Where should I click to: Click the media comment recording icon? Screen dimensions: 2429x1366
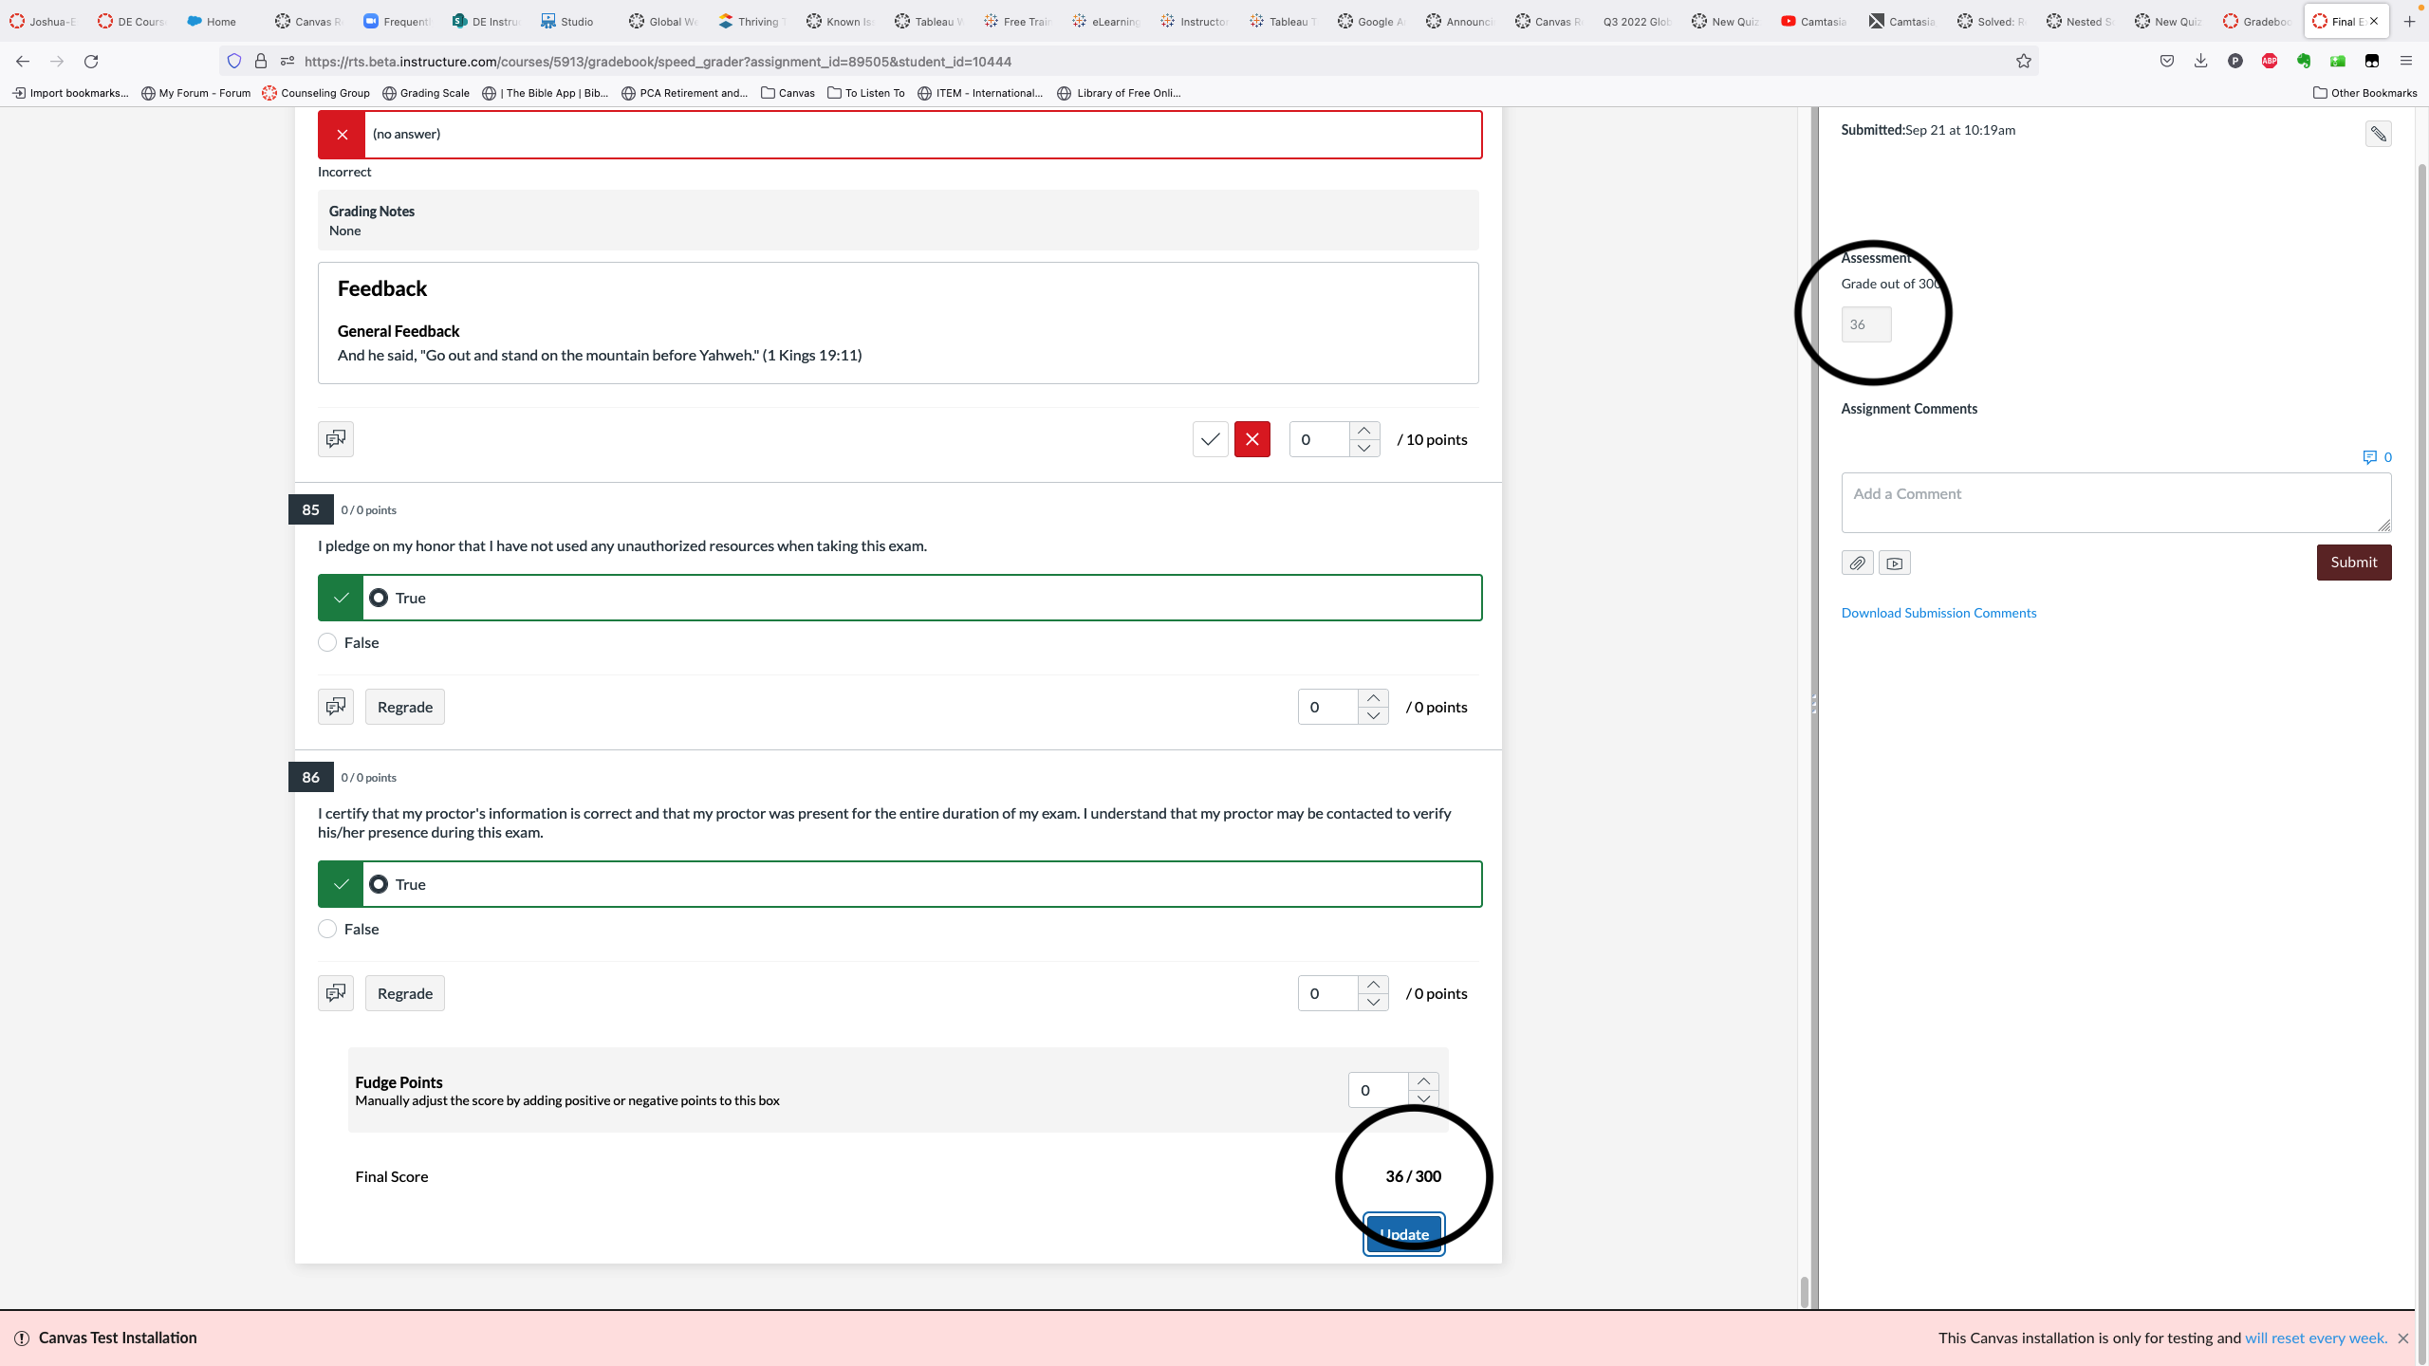pos(1894,563)
